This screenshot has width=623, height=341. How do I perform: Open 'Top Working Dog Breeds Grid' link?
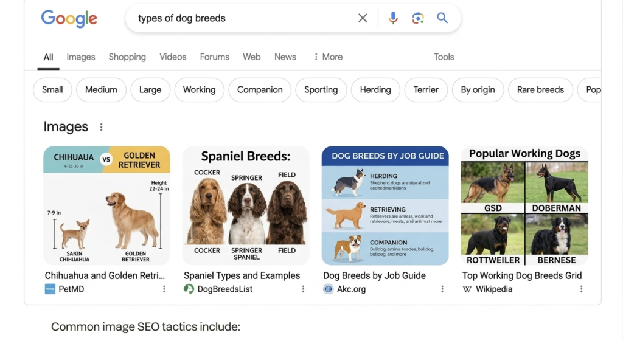coord(522,275)
